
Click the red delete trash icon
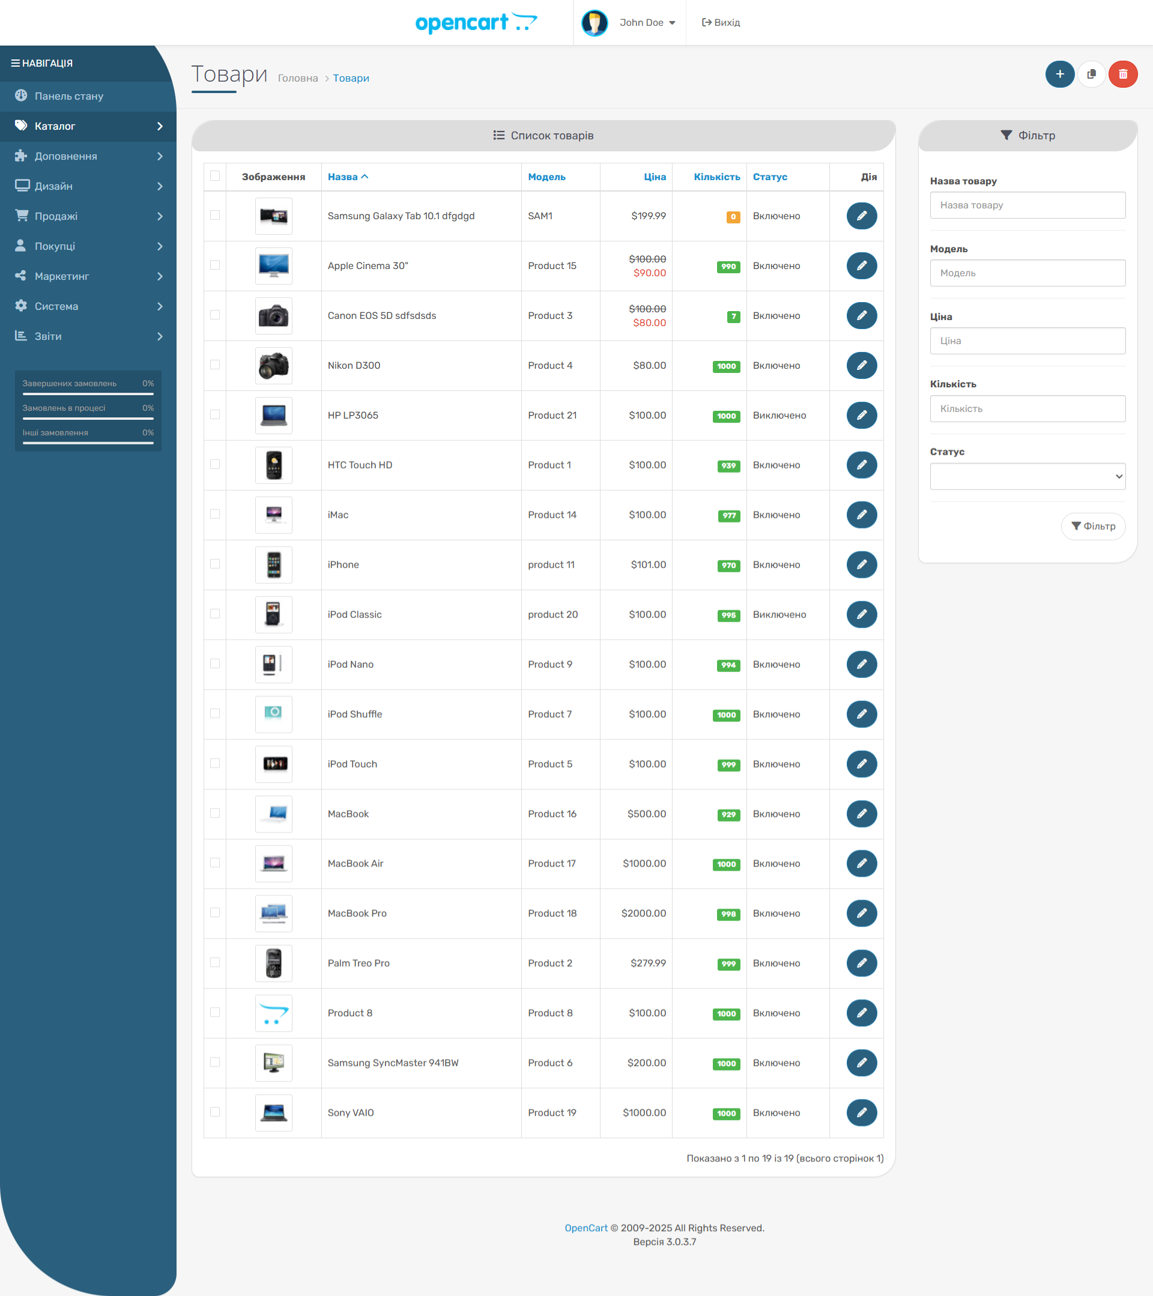(x=1122, y=74)
